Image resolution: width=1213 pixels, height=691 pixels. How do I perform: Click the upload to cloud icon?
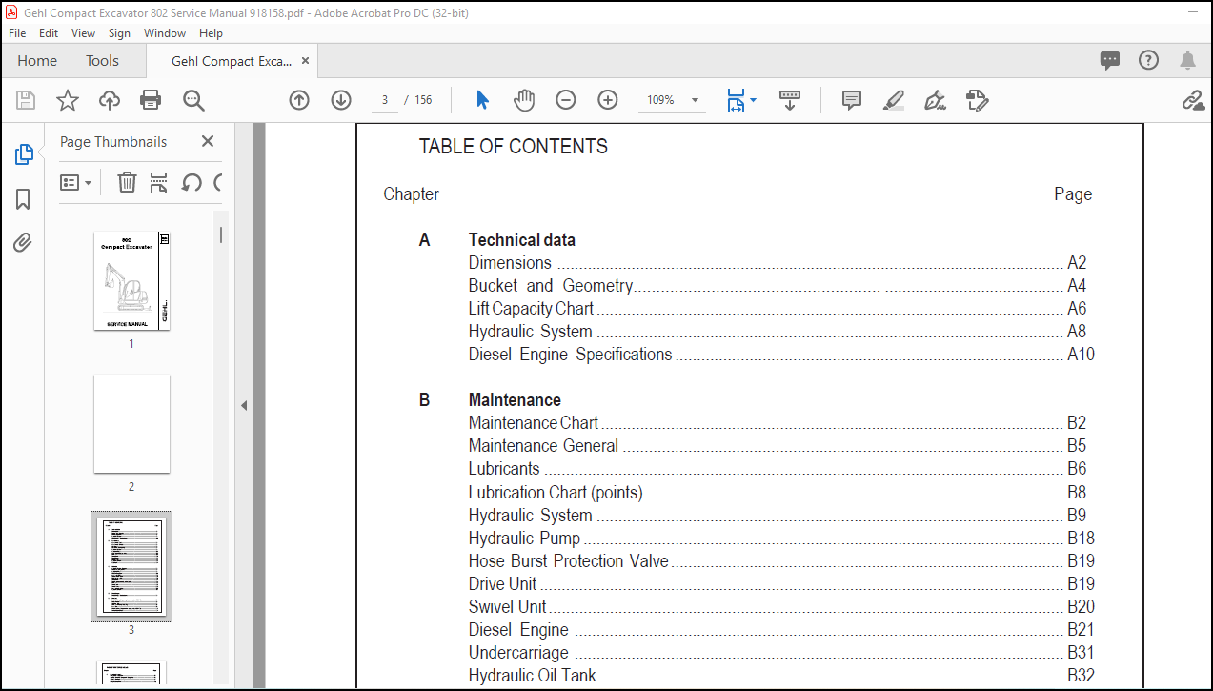coord(110,100)
